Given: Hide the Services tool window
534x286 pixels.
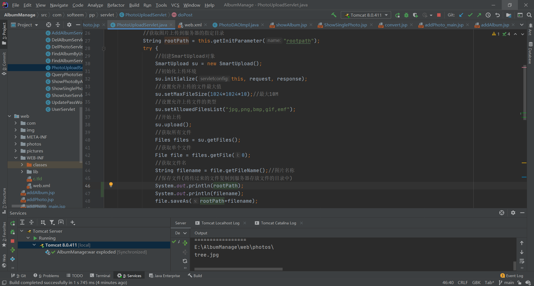Looking at the screenshot, I should (523, 213).
